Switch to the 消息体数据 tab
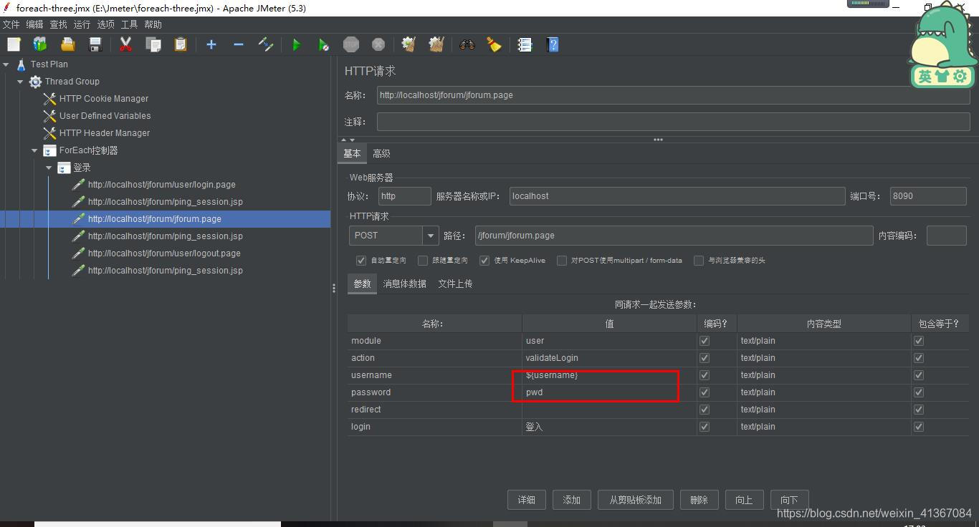Image resolution: width=979 pixels, height=527 pixels. tap(404, 284)
